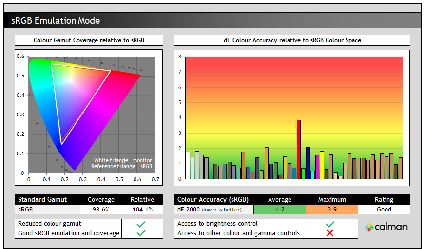Click the cyan bar in dE chart
Image resolution: width=425 pixels, height=249 pixels.
(312, 175)
